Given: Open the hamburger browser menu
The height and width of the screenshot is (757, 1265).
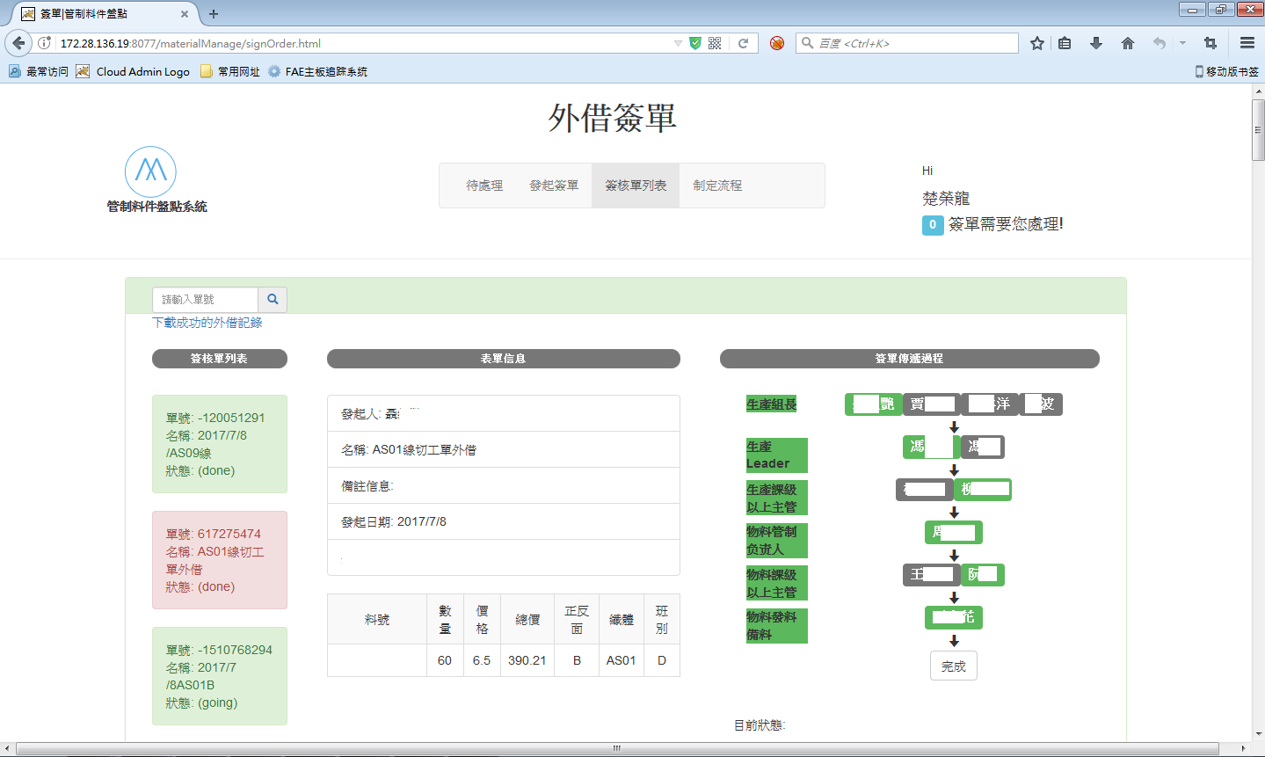Looking at the screenshot, I should tap(1247, 43).
